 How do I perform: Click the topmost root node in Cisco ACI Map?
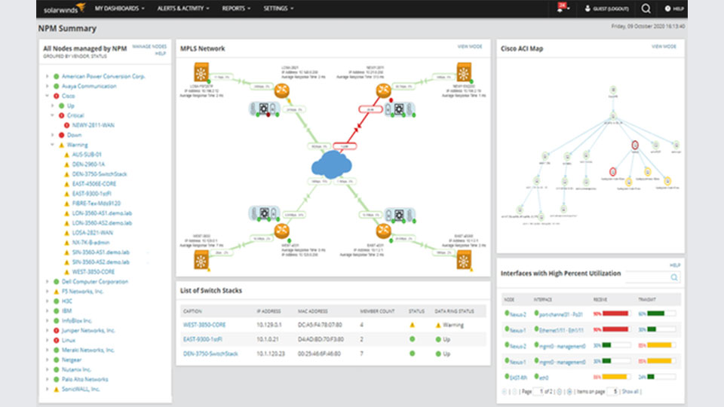(x=612, y=90)
